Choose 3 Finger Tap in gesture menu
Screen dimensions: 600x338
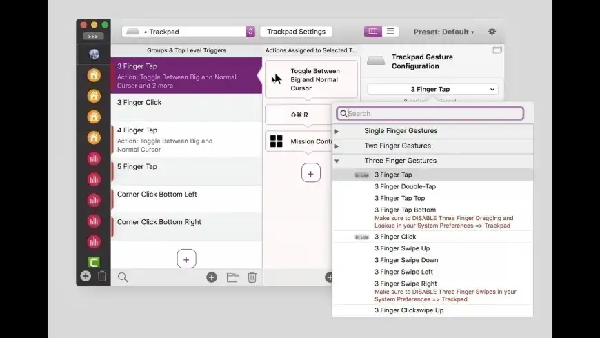point(432,175)
